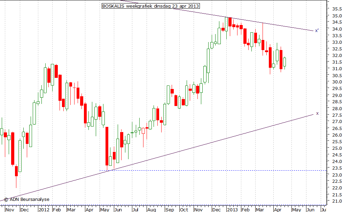The image size is (343, 212).
Task: Click the 22.0 price axis label
Action: (337, 188)
